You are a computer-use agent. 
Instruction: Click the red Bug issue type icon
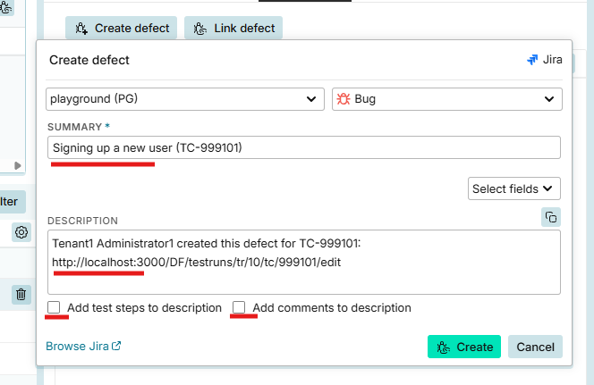344,99
